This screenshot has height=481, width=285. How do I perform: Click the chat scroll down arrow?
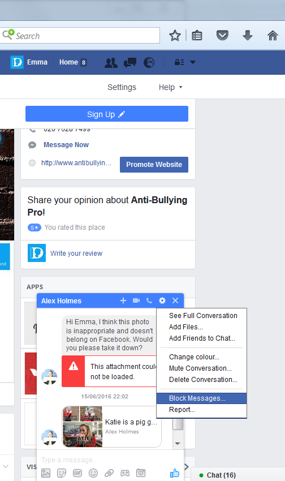(178, 444)
